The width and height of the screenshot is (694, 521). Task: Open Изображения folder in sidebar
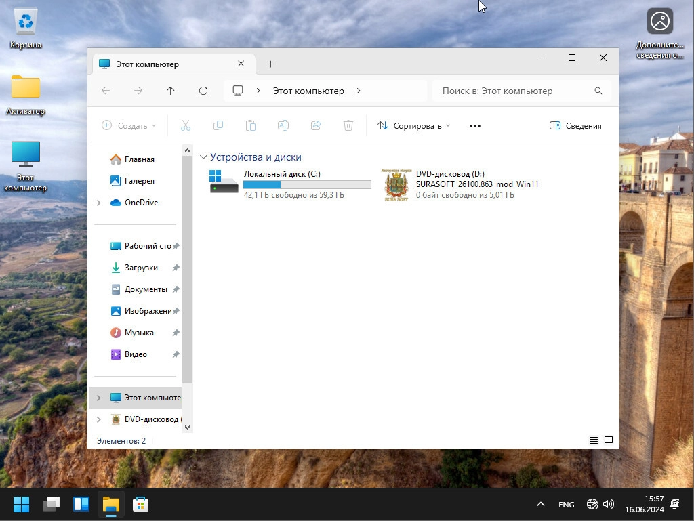click(141, 311)
